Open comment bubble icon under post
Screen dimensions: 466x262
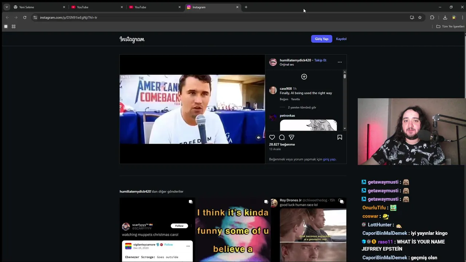[282, 137]
